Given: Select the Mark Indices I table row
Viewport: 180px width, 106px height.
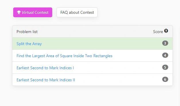Looking at the screenshot, I should 92,68.
